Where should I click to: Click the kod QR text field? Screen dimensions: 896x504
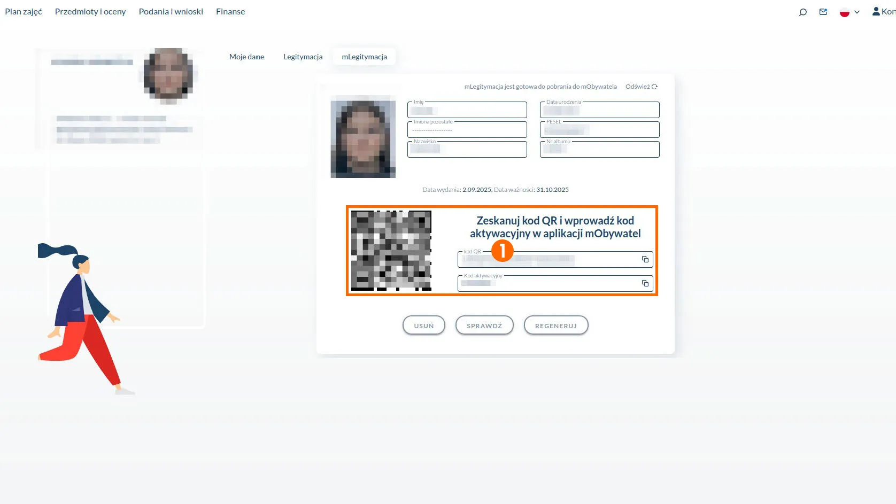tap(555, 259)
